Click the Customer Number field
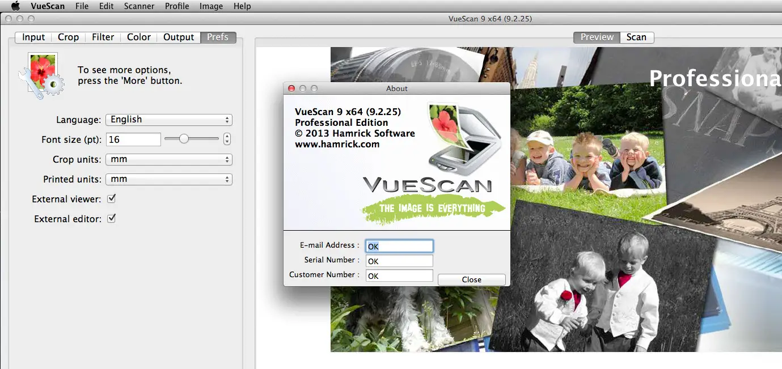 point(399,275)
